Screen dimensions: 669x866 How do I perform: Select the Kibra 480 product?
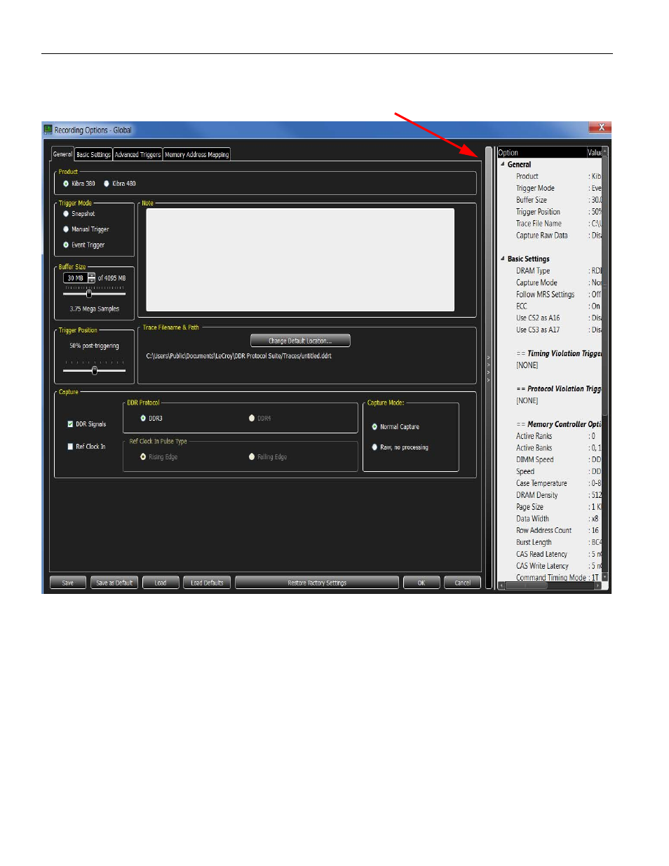coord(120,184)
